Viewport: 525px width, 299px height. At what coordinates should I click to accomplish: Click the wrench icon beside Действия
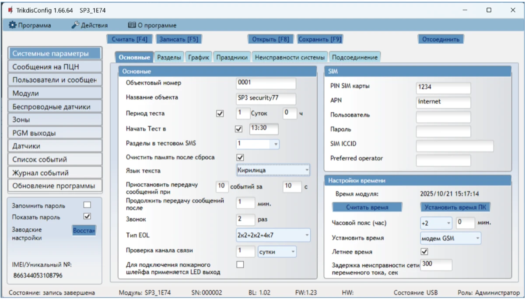(75, 25)
